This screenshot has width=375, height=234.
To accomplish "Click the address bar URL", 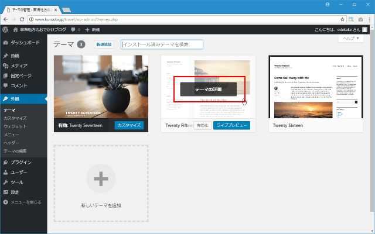I will click(x=76, y=19).
